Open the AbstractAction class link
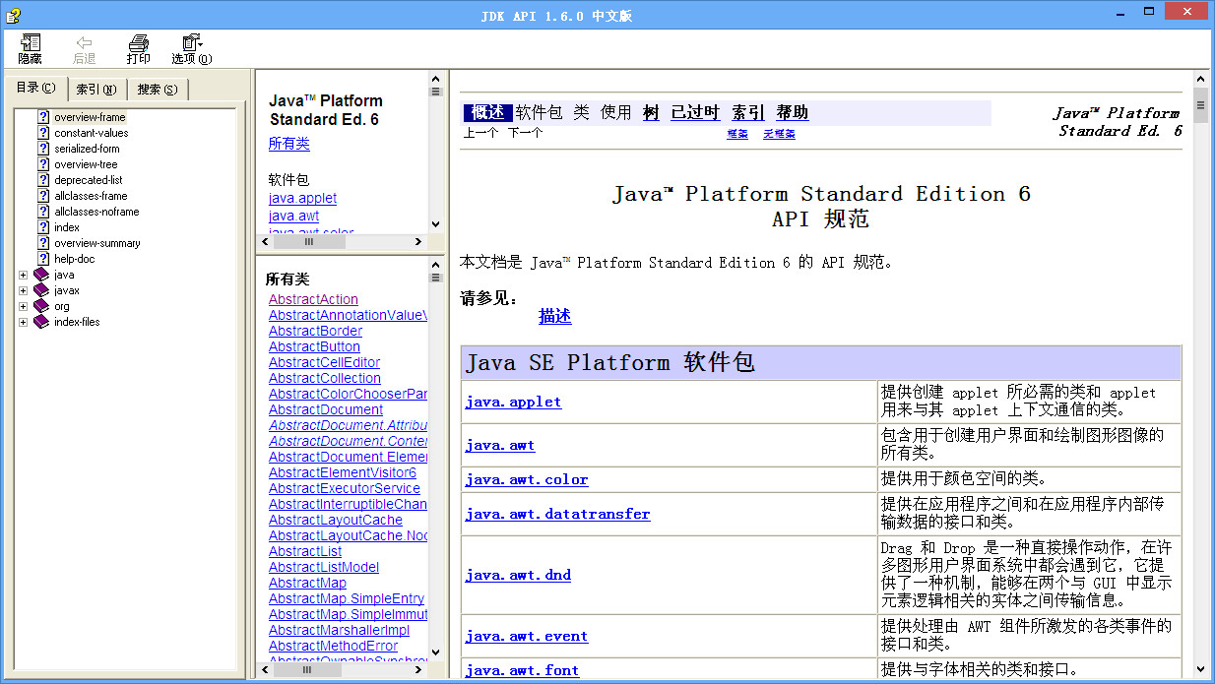This screenshot has width=1215, height=684. click(313, 299)
